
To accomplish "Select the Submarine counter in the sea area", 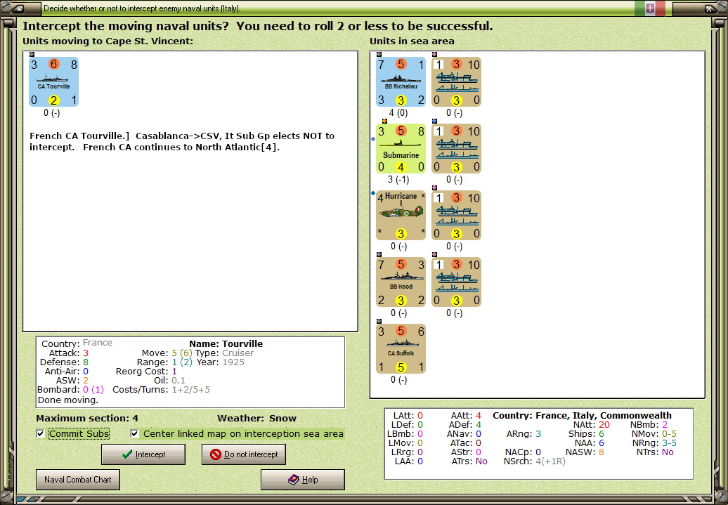I will pos(401,149).
